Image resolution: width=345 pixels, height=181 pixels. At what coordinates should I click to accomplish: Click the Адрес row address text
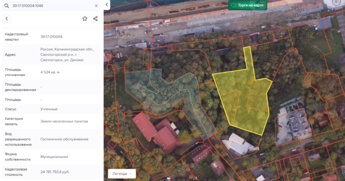tap(67, 54)
